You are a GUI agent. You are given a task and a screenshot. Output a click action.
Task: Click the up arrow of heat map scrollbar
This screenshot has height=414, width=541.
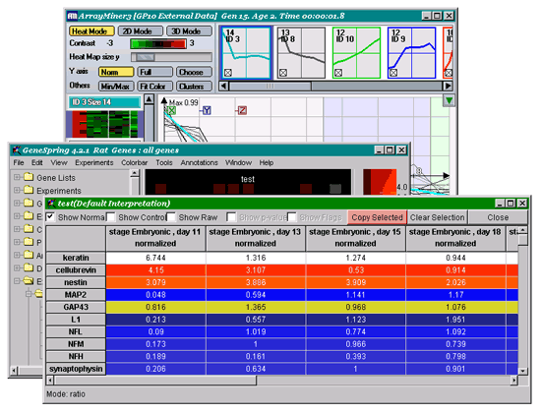tap(149, 99)
